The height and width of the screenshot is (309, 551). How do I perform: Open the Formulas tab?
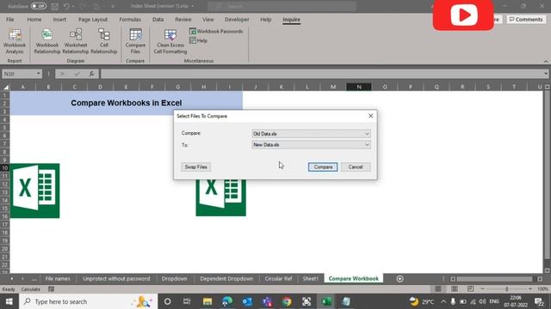click(x=130, y=20)
